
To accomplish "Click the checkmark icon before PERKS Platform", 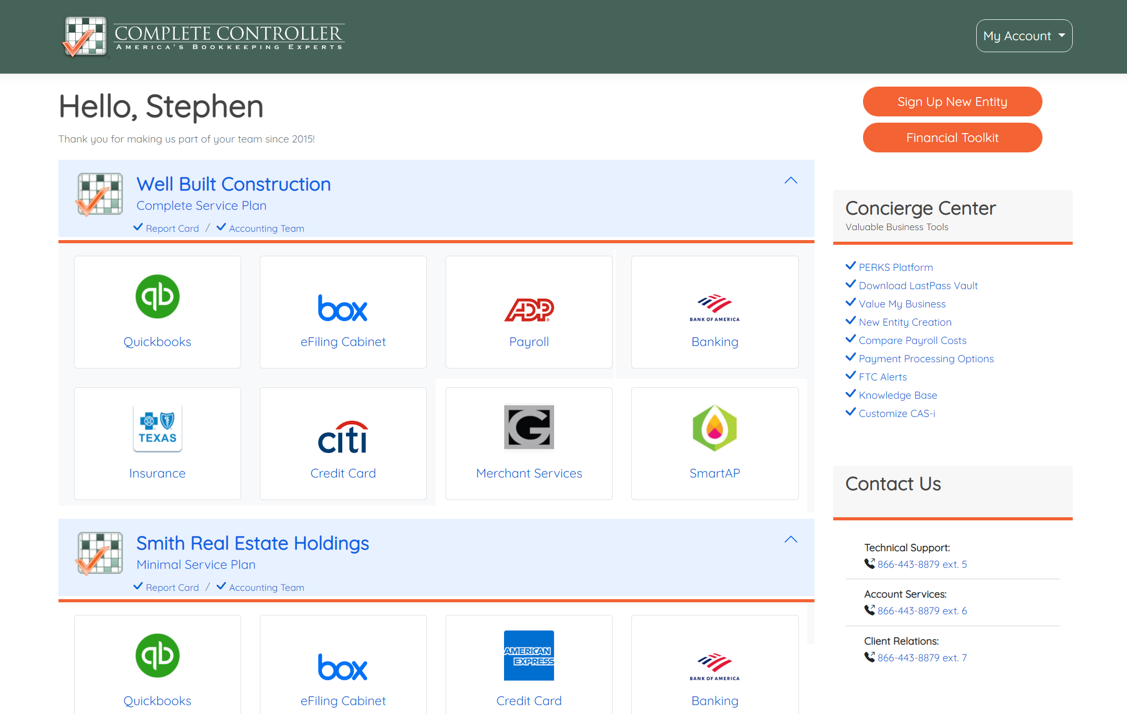I will point(850,266).
